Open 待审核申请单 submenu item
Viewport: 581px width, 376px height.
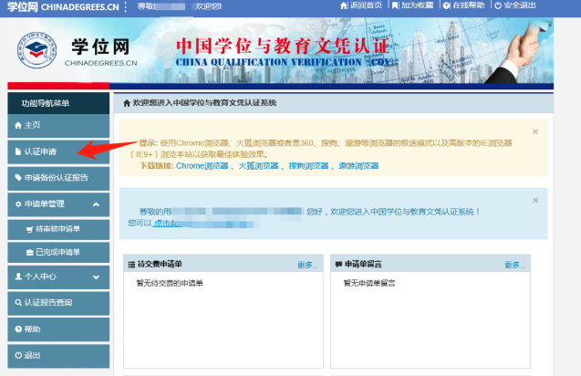click(x=58, y=229)
